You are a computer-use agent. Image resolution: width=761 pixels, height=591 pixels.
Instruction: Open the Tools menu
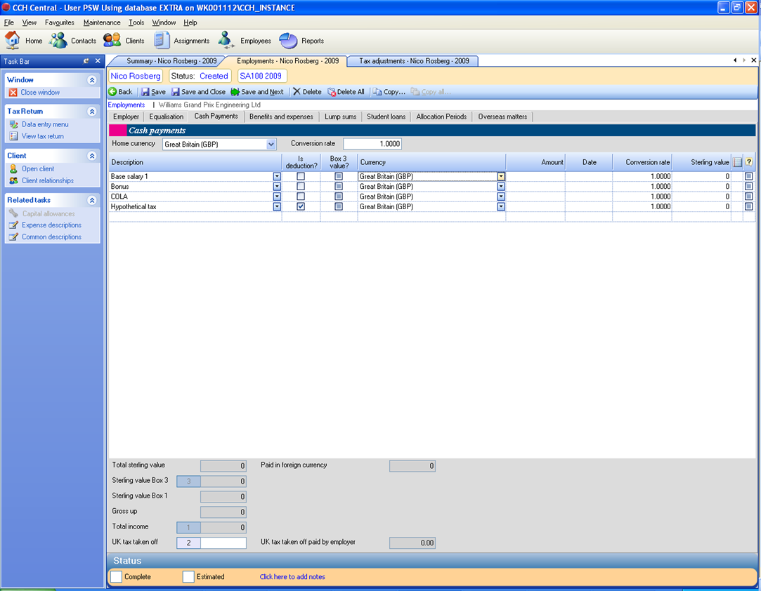coord(136,22)
